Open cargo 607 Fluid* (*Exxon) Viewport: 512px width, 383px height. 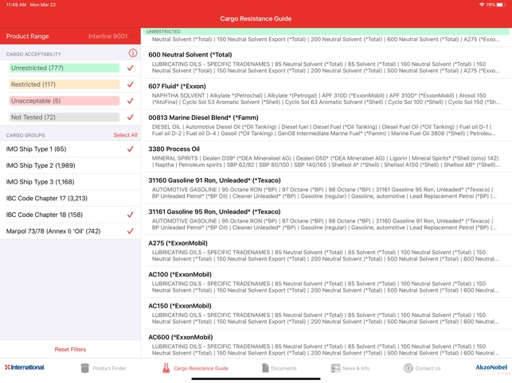[326, 94]
